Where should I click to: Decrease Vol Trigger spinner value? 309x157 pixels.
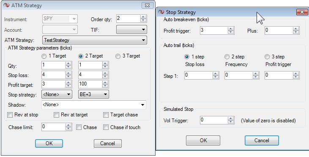[x=230, y=122]
